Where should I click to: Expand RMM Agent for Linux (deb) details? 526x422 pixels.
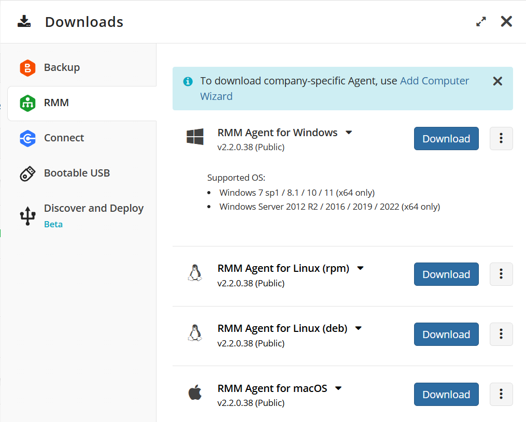point(358,328)
